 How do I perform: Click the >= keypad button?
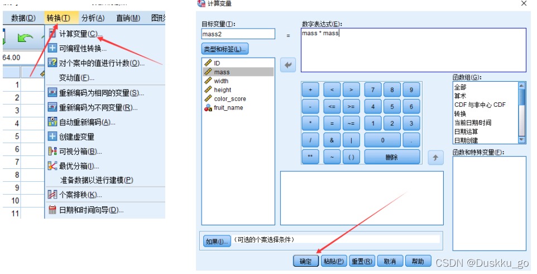tap(351, 107)
